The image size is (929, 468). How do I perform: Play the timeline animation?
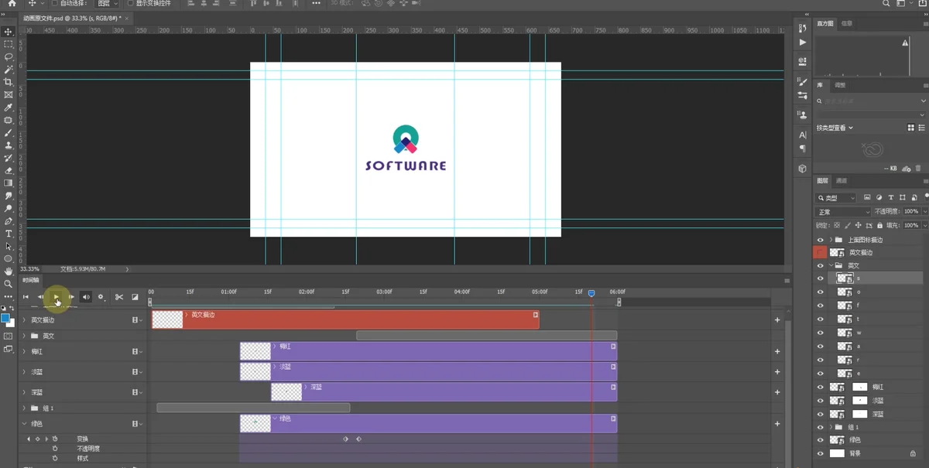coord(57,297)
